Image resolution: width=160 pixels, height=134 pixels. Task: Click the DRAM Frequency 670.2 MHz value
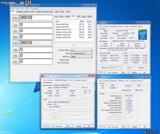click(x=129, y=96)
